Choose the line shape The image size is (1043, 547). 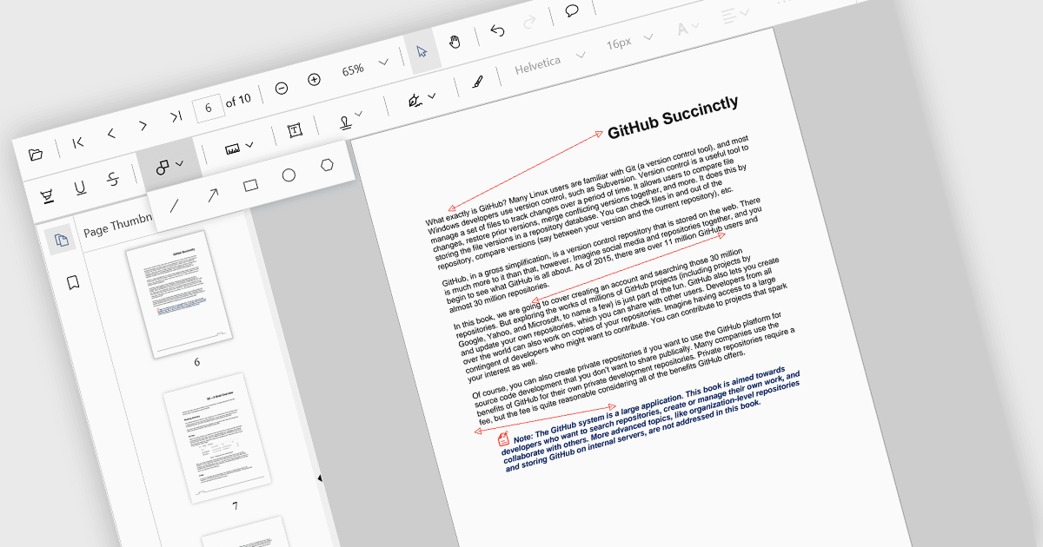click(176, 205)
